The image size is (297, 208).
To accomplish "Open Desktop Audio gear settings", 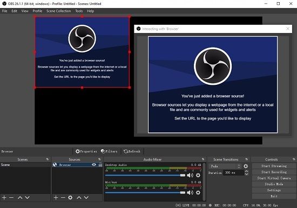I will pyautogui.click(x=198, y=175).
